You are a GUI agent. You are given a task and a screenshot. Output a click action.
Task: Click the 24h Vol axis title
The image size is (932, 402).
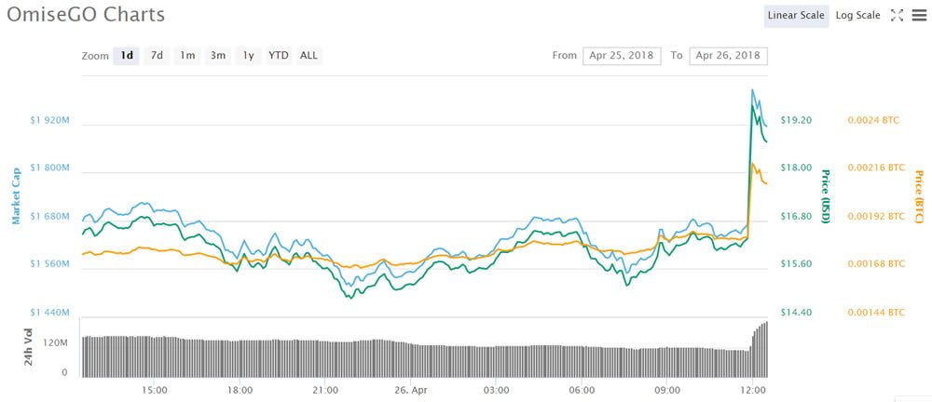click(x=29, y=347)
